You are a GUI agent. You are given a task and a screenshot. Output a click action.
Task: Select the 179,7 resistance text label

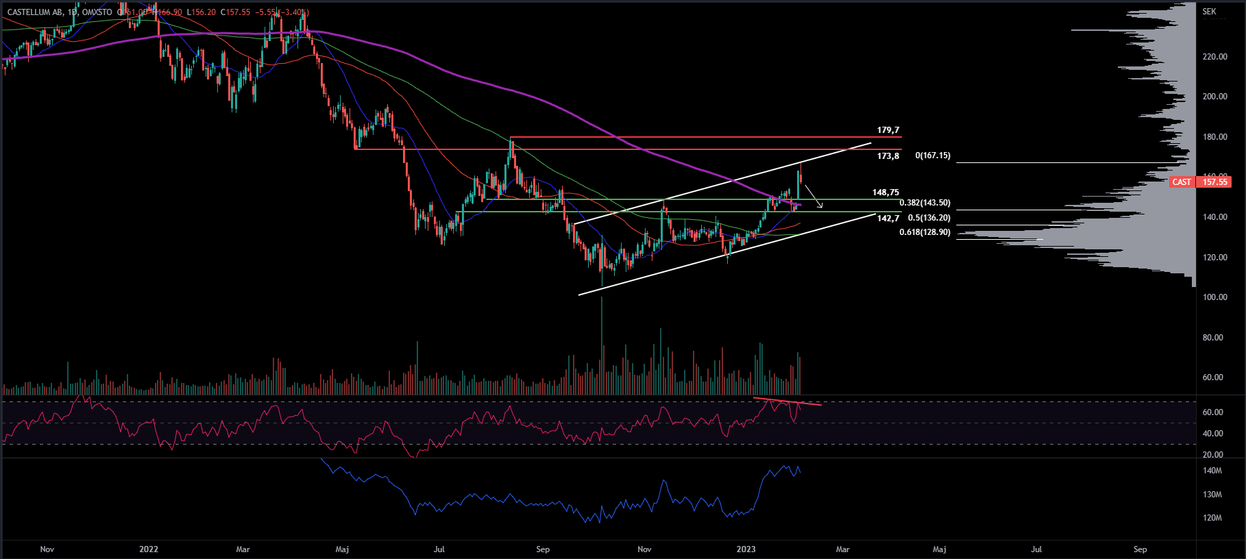point(888,130)
